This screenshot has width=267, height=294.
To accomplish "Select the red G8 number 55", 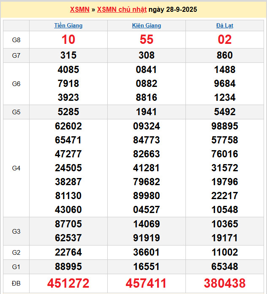I will (147, 40).
